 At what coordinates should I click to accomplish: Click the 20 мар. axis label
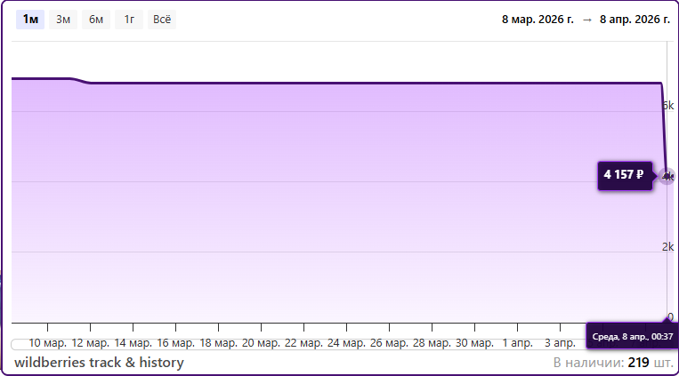coord(262,343)
